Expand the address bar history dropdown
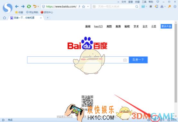Image resolution: width=178 pixels, height=122 pixels. (88, 6)
